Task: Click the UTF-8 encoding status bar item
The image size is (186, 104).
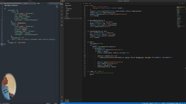Action: [x=156, y=103]
